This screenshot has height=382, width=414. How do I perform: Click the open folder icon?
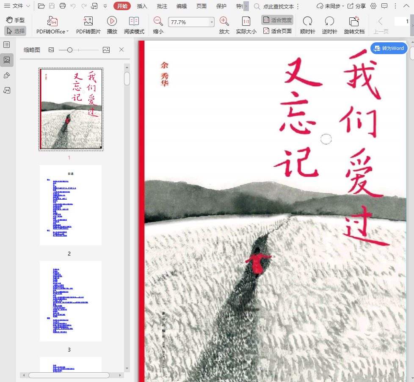point(41,6)
